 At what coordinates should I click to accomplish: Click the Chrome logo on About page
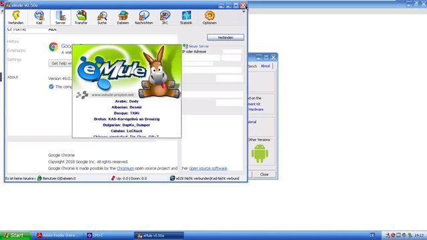click(53, 47)
